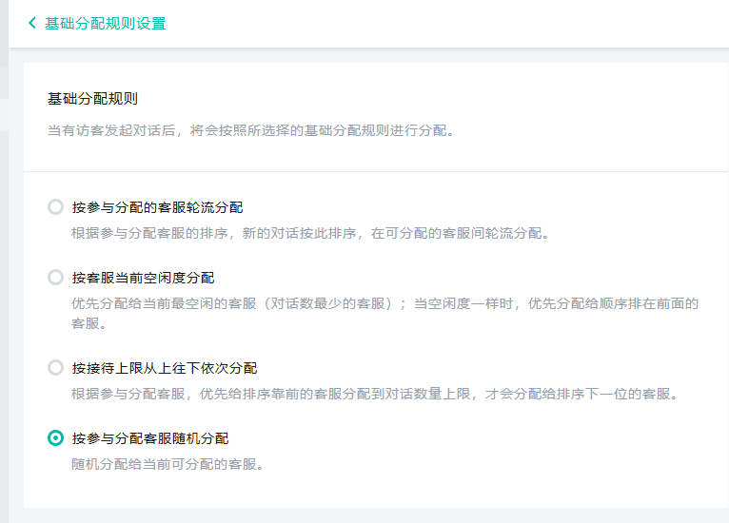Screen dimensions: 729x523
Task: Click the round-robin description starting with 根据参与分配客服的排序
Action: (x=310, y=233)
